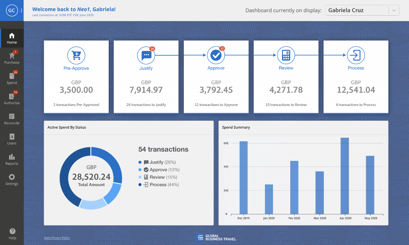Click the Justify chat bubble icon

tap(146, 55)
